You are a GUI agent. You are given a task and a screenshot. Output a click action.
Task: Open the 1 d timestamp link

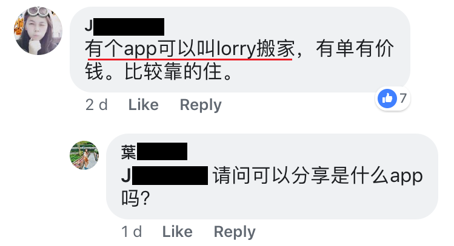tap(132, 231)
